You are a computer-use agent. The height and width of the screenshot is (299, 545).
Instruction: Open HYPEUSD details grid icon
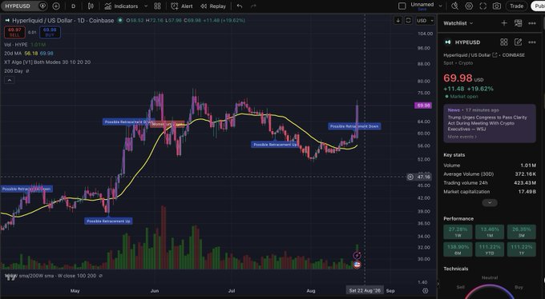[504, 42]
